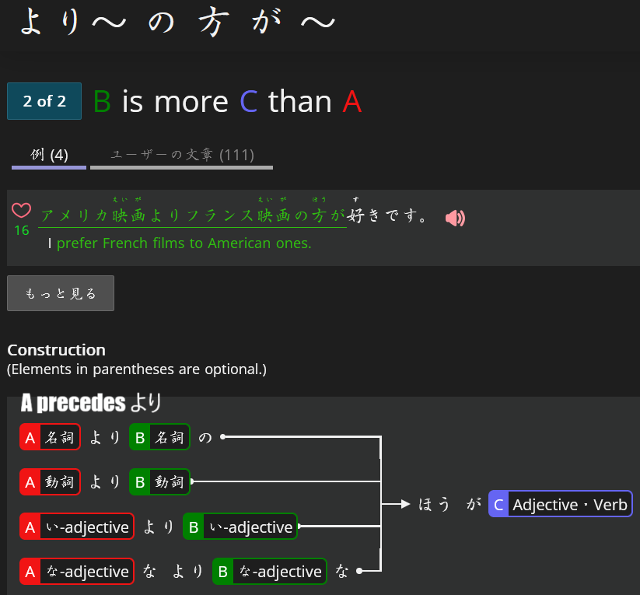Click the green B い-adjective tag
The width and height of the screenshot is (640, 595).
coord(240,527)
